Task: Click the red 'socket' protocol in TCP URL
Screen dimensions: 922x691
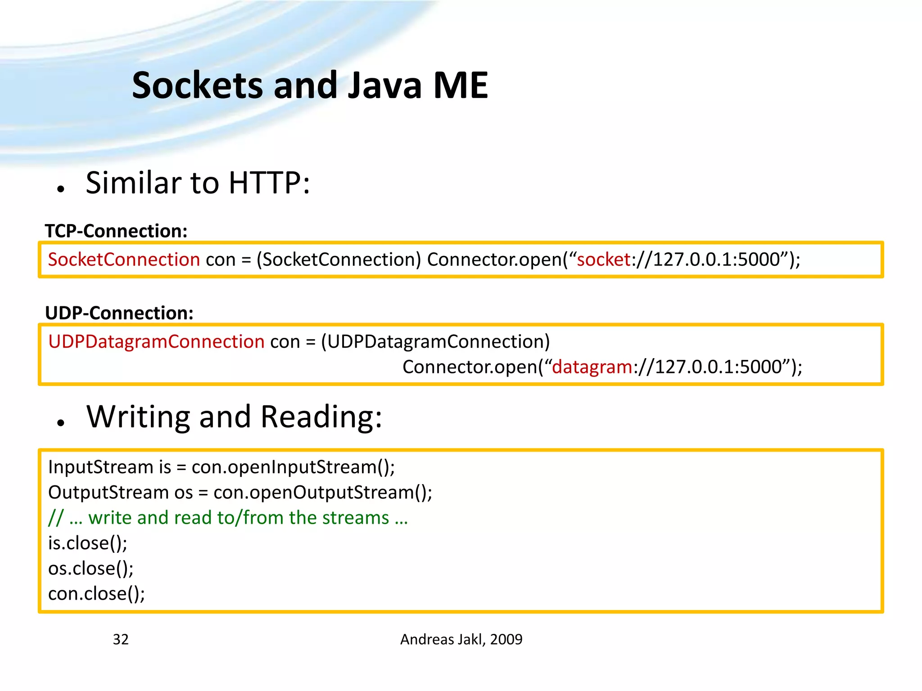Action: tap(604, 260)
